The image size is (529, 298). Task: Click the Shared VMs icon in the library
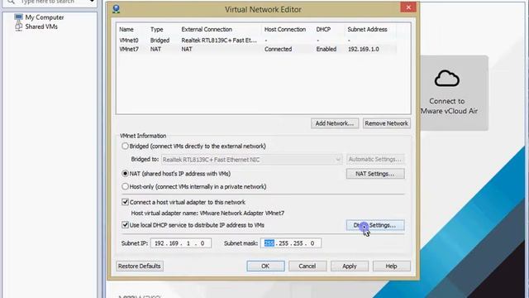pyautogui.click(x=18, y=26)
